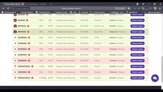Open the Скачать YouTube bookmark
Screen dimensions: 163x92
point(98,12)
